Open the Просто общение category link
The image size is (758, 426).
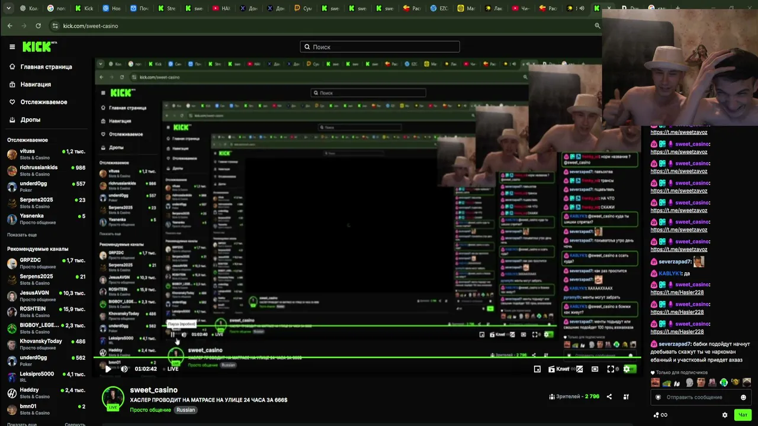(150, 410)
